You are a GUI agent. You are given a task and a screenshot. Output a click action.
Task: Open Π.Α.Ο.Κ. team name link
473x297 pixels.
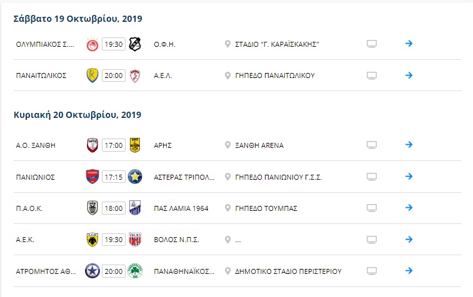(x=29, y=208)
